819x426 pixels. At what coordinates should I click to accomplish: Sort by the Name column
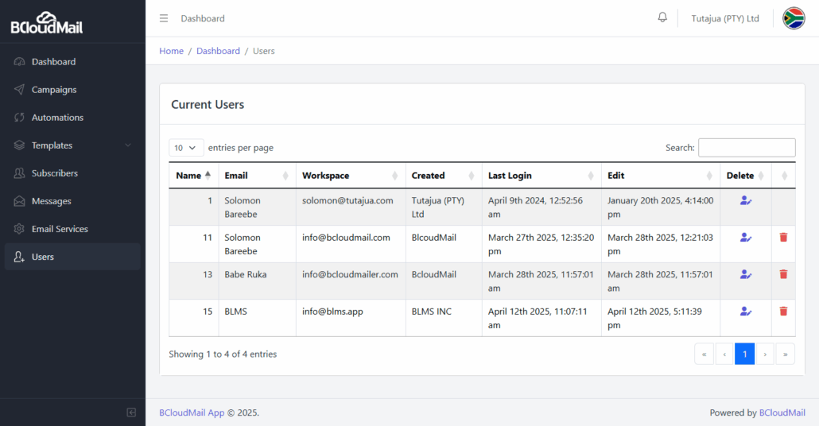tap(193, 176)
